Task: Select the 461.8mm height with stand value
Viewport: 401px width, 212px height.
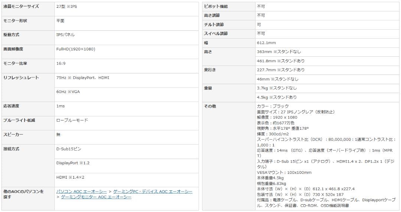Action: point(281,61)
